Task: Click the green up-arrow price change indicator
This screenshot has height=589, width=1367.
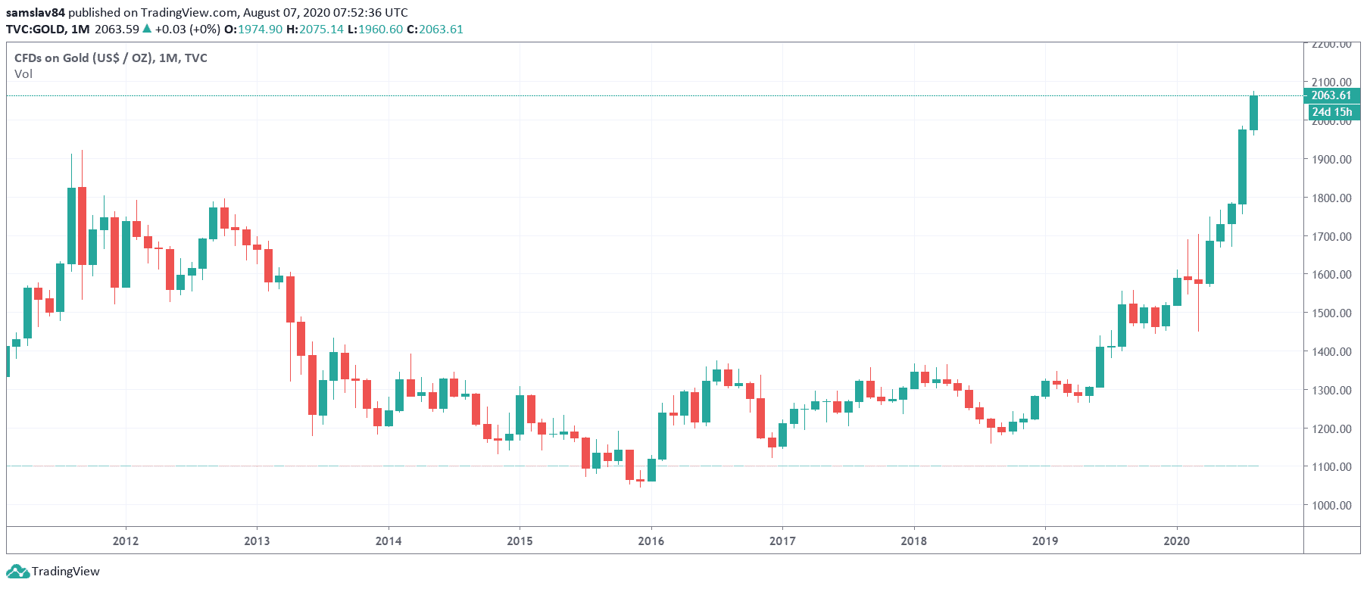Action: click(x=147, y=29)
